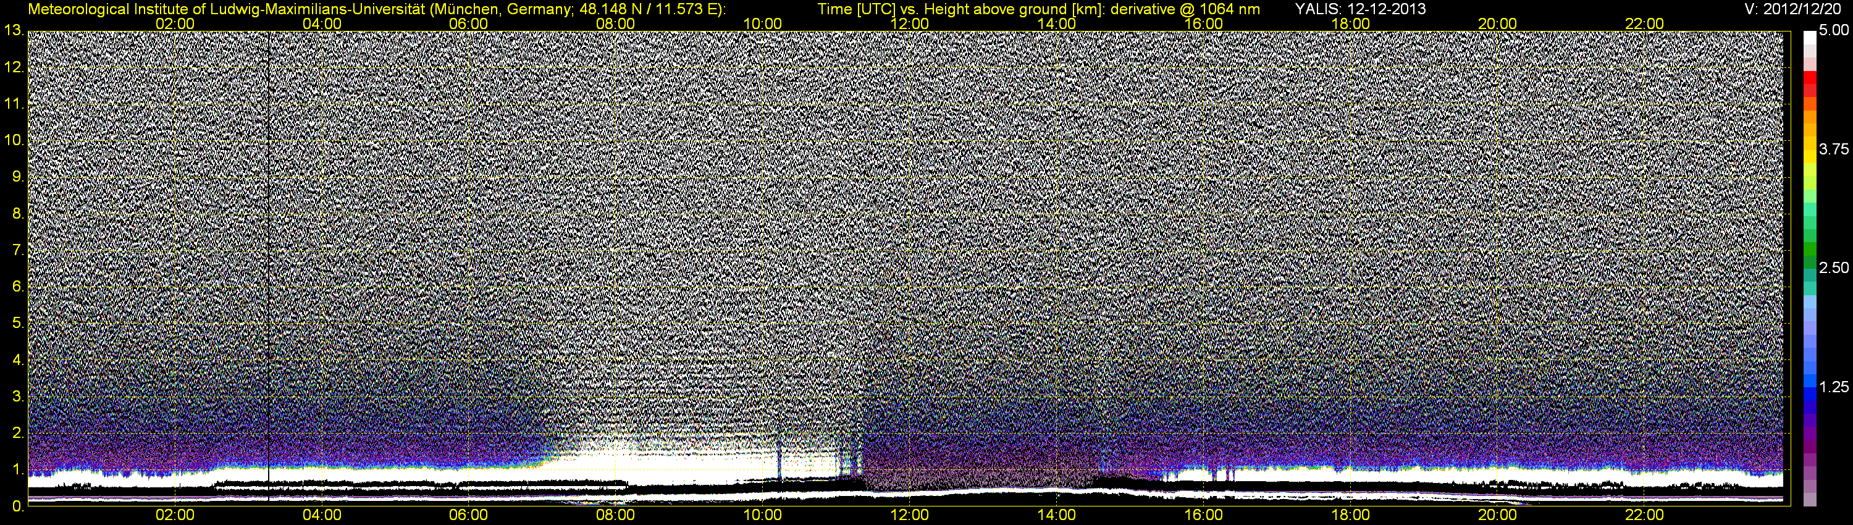Click the '1.' height axis label
The width and height of the screenshot is (1853, 525).
(x=17, y=469)
